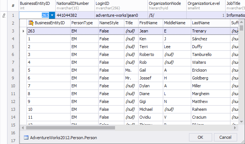Image resolution: width=245 pixels, height=144 pixels.
Task: Select the Sánchez last name cell
Action: coord(211,39)
